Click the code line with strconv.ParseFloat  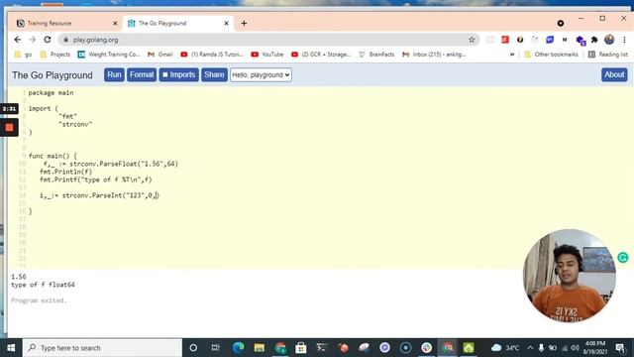tap(111, 164)
